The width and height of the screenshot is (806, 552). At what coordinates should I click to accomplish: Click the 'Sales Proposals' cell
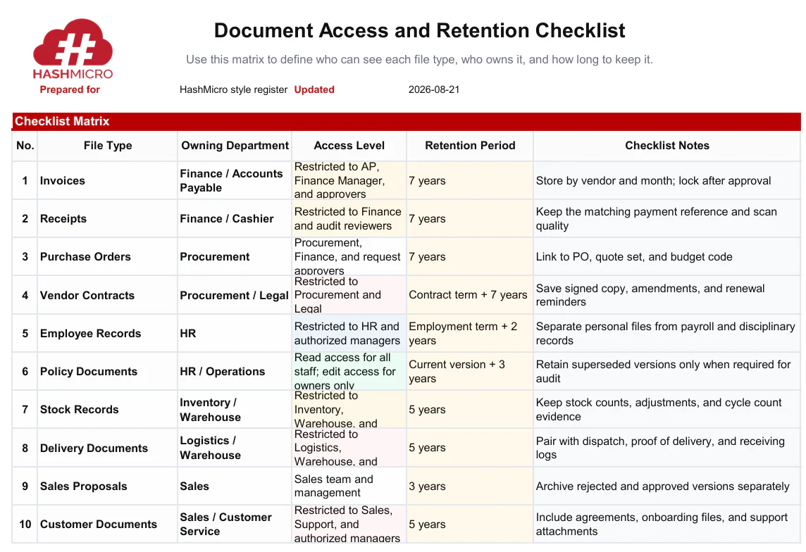(107, 486)
